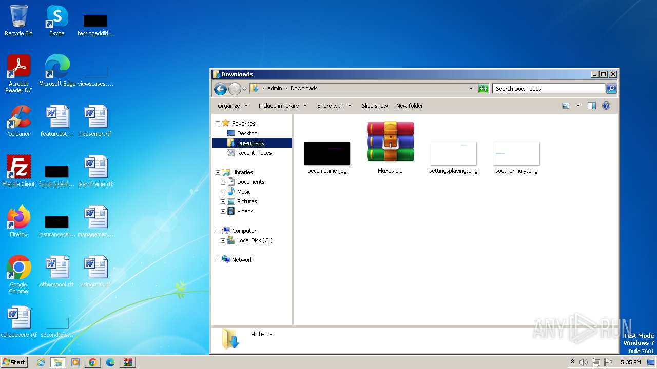Change view using the view icon button
The width and height of the screenshot is (657, 369).
pos(566,106)
